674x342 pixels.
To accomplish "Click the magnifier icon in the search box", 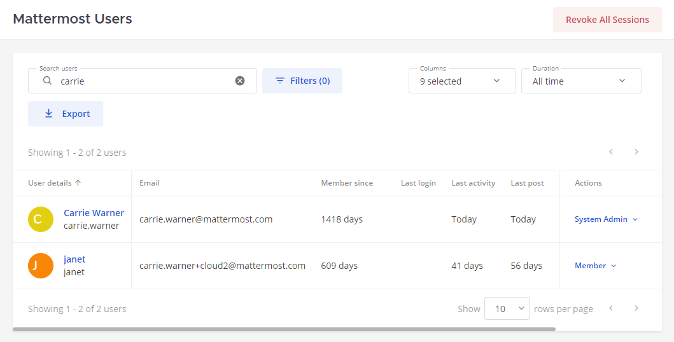I will click(x=47, y=81).
